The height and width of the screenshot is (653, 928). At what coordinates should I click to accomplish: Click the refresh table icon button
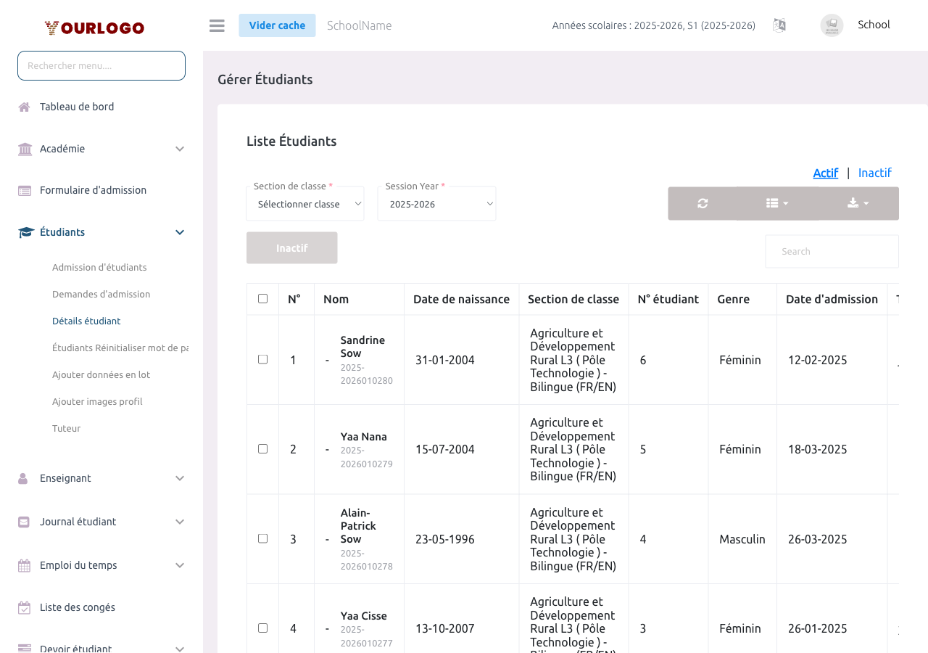[702, 204]
